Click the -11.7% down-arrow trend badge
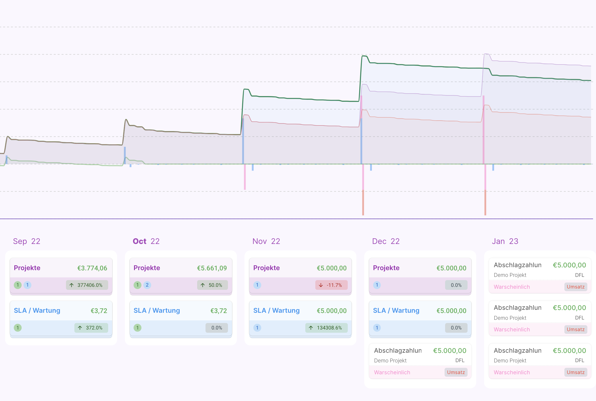Image resolution: width=596 pixels, height=401 pixels. coord(331,285)
